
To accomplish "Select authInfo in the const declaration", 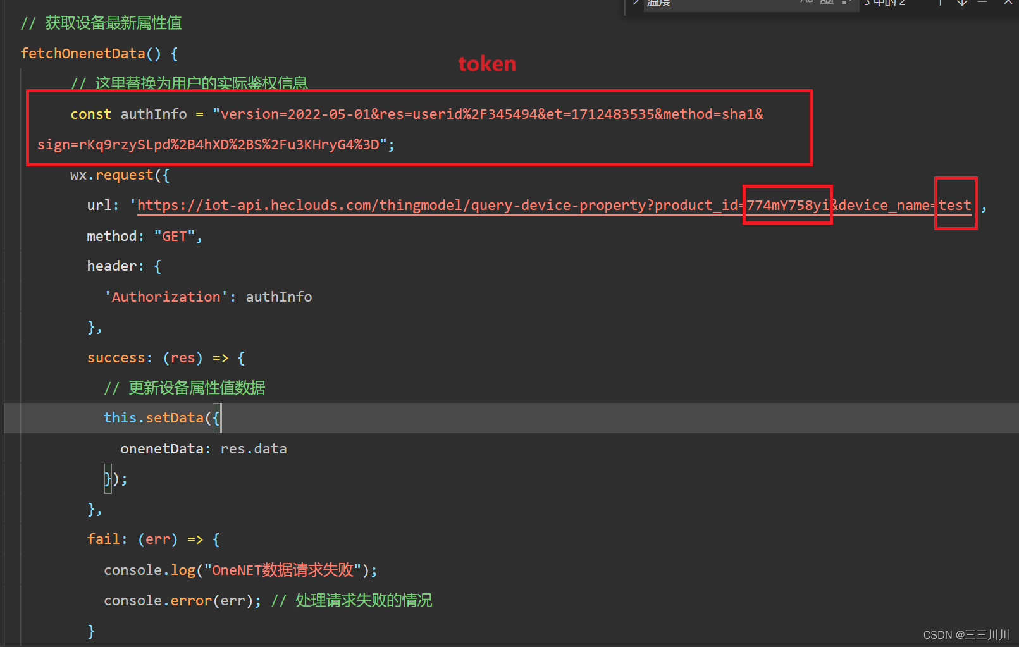I will pyautogui.click(x=154, y=114).
